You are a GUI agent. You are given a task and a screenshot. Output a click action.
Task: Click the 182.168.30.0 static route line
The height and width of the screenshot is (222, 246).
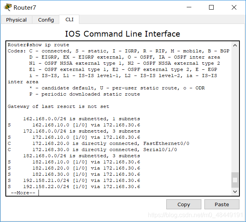click(74, 174)
